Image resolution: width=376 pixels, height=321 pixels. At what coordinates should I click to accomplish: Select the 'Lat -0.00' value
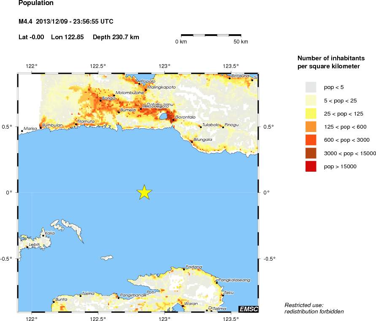(31, 37)
